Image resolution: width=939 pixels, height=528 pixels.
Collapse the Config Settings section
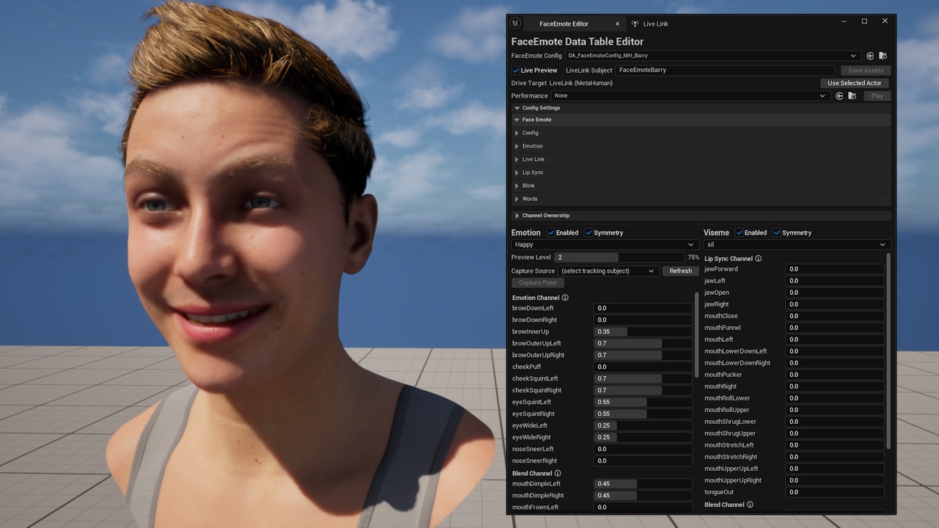[516, 108]
